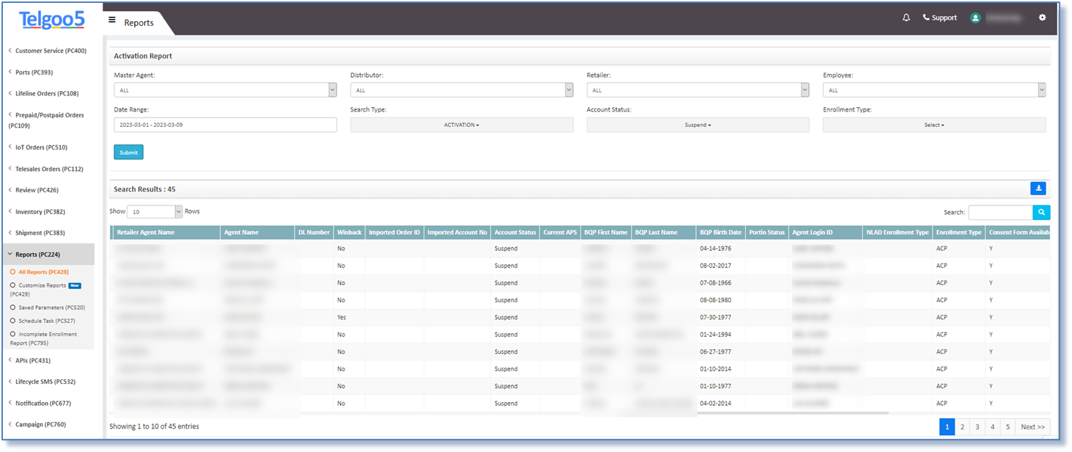Sort by Retailer Agent Name column
This screenshot has width=1072, height=452.
(x=166, y=233)
